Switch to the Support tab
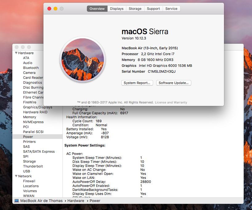Image resolution: width=252 pixels, height=210 pixels. click(x=153, y=9)
